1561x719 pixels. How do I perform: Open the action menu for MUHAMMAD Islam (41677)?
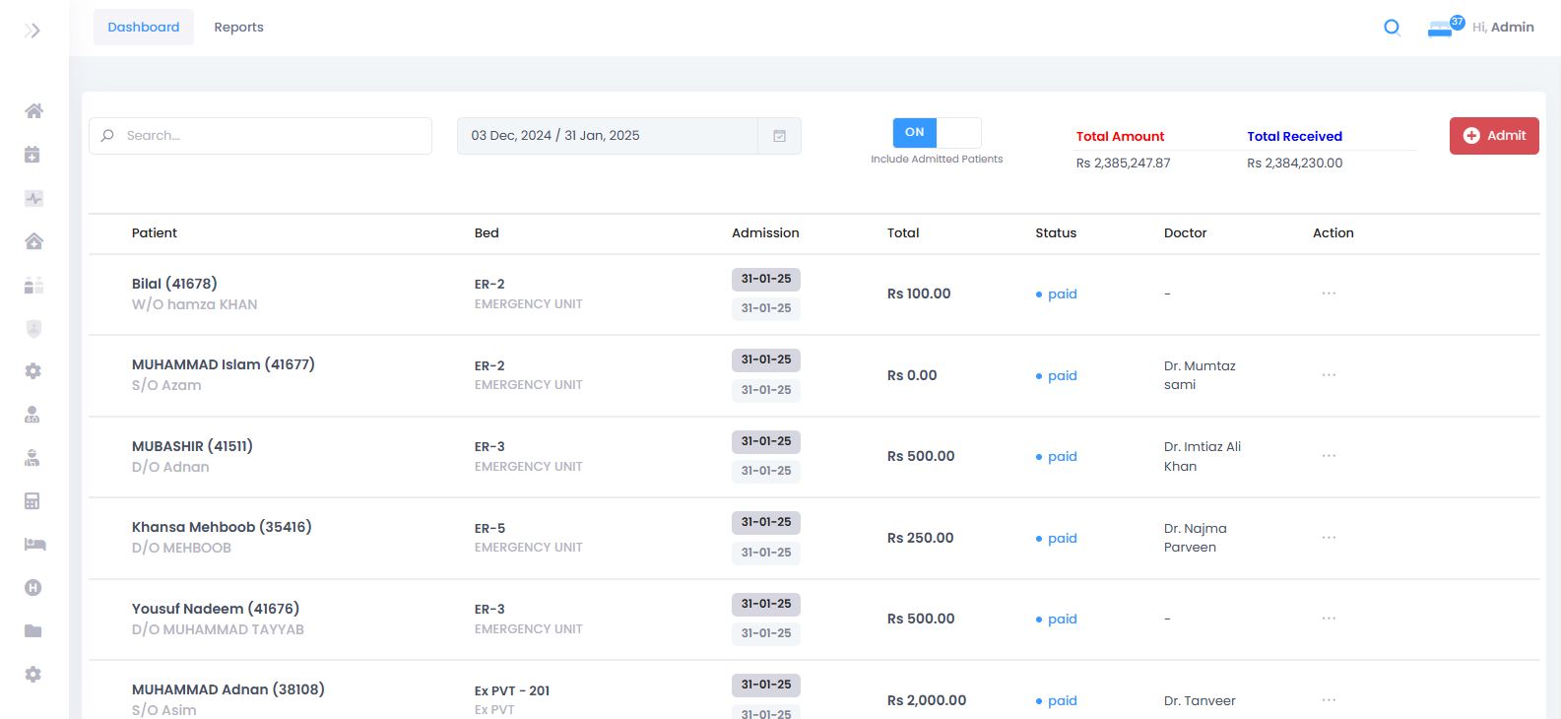click(1329, 375)
